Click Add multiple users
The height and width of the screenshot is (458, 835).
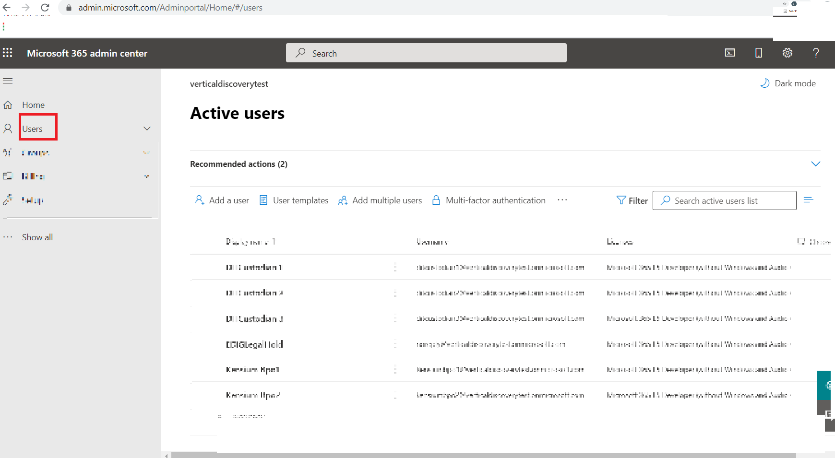point(380,200)
